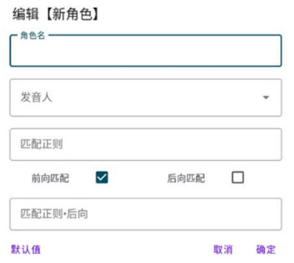Click the blank middle of the 发音人 selector

[152, 98]
